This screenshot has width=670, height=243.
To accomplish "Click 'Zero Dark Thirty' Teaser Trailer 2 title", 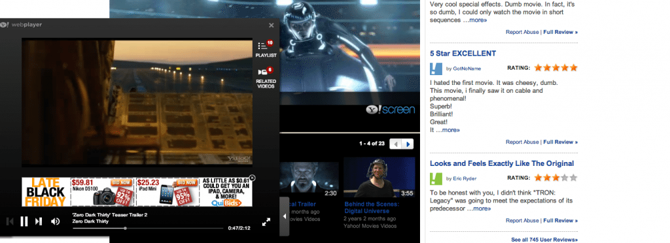I will (110, 215).
